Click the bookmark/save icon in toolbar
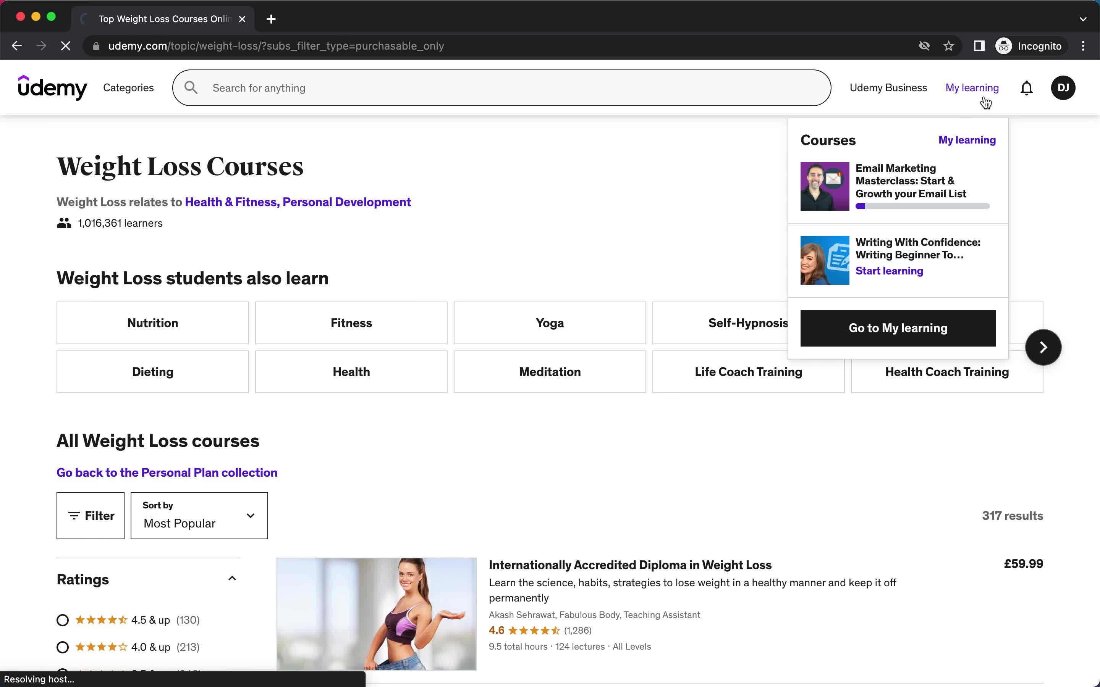The height and width of the screenshot is (687, 1100). tap(949, 46)
